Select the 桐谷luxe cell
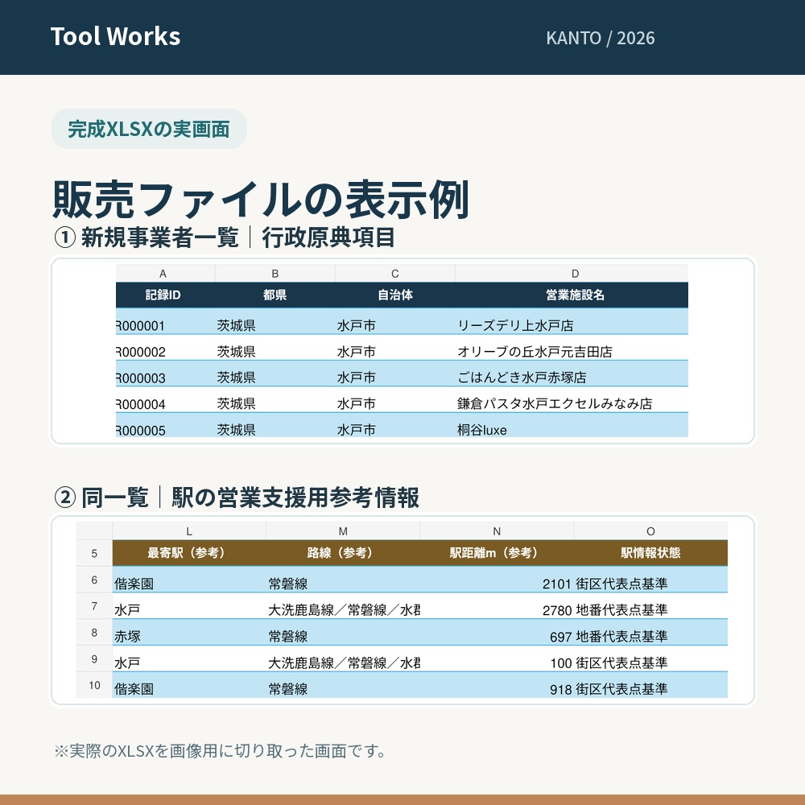Screen dimensions: 805x805 point(572,426)
